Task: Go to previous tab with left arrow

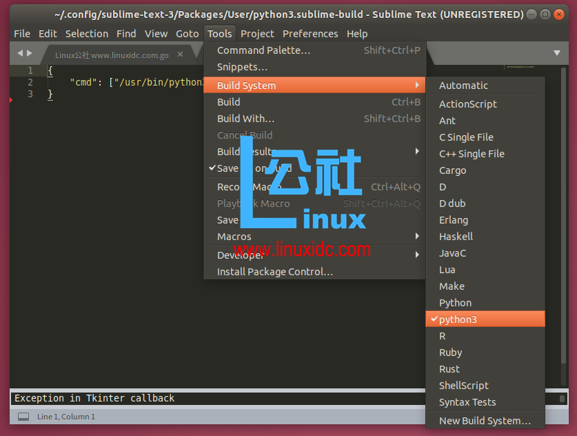Action: 20,53
